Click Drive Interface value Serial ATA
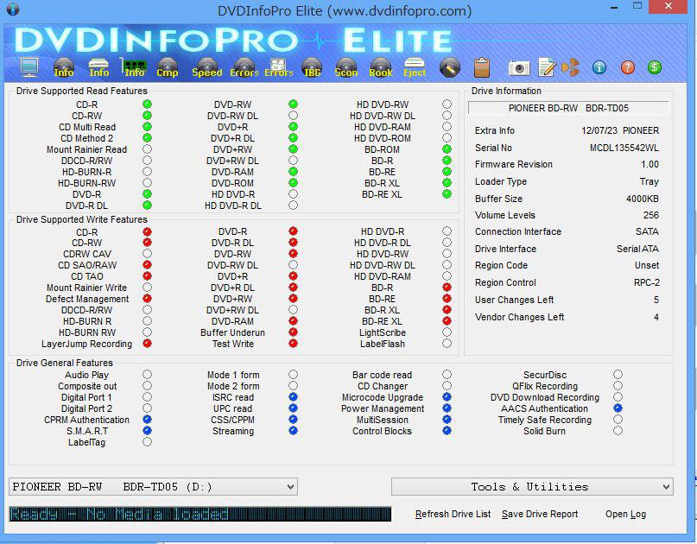The image size is (697, 544). click(637, 249)
